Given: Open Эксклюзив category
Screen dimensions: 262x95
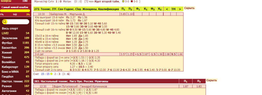Looking at the screenshot, I should coord(9,38).
